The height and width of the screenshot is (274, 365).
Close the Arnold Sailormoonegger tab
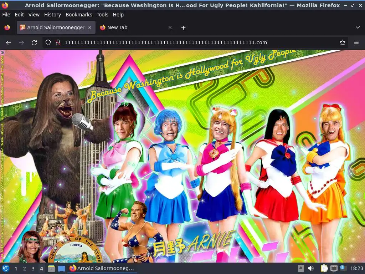tap(89, 27)
